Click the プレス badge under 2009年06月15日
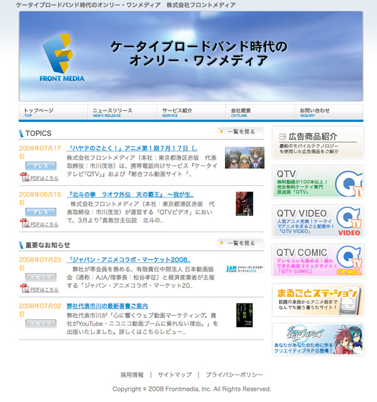This screenshot has height=402, width=377. (x=41, y=212)
